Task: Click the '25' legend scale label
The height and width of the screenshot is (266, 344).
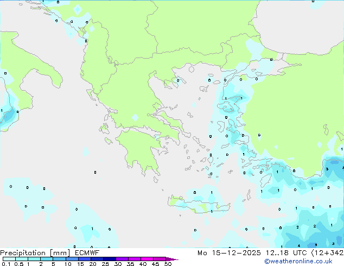Action: point(105,264)
